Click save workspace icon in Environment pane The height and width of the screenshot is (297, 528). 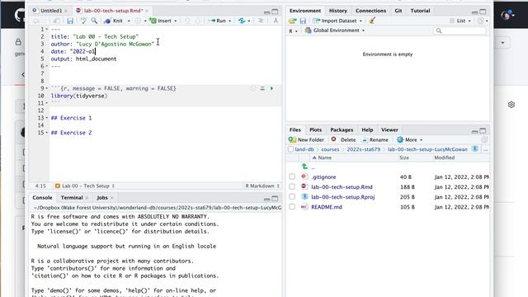click(x=303, y=21)
